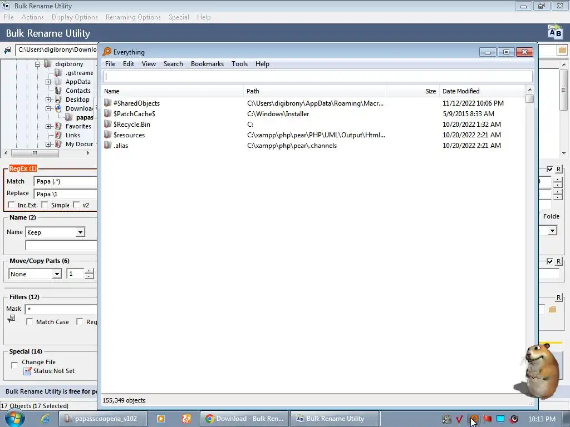This screenshot has height=427, width=570.
Task: Click the filter options icon below Mask label
Action: click(x=11, y=319)
